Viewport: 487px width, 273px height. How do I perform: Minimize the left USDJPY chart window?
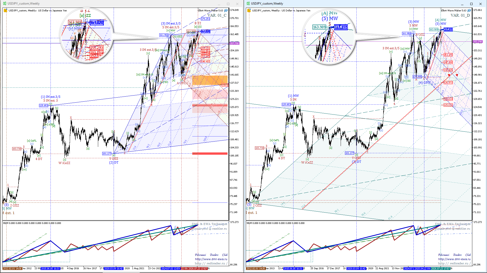pyautogui.click(x=219, y=4)
